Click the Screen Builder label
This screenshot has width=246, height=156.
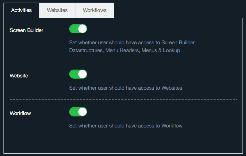click(26, 30)
